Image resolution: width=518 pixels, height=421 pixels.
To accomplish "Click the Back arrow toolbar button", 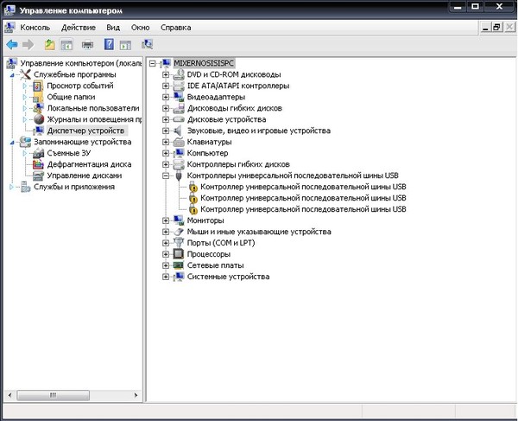I will pyautogui.click(x=12, y=44).
